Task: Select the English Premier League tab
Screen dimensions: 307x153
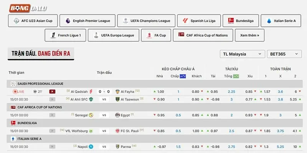Action: tap(87, 21)
